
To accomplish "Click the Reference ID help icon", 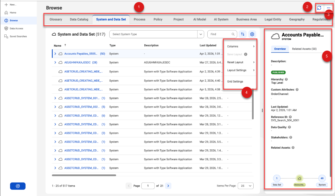I will click(x=290, y=117).
